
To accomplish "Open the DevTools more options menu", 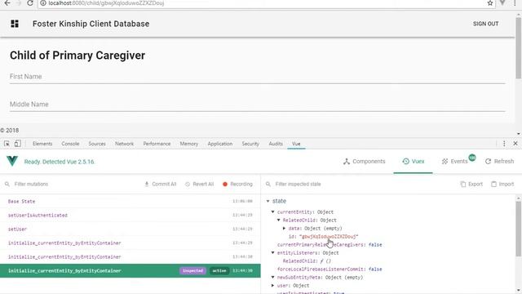I will pos(504,144).
